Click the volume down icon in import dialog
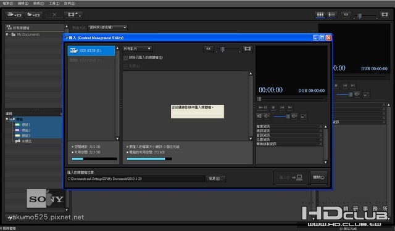The height and width of the screenshot is (231, 395). (x=267, y=116)
